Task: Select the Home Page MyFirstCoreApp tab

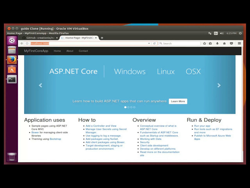Action: [79, 38]
